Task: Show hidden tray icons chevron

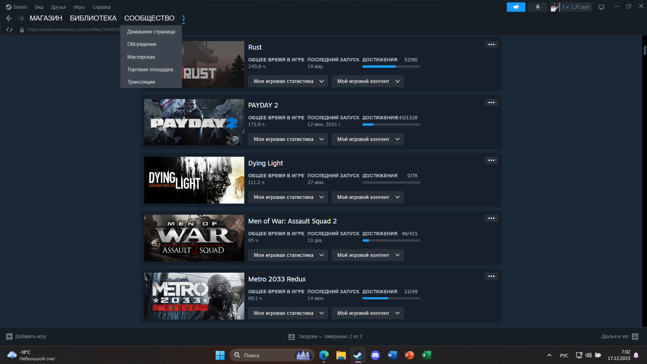Action: tap(549, 355)
